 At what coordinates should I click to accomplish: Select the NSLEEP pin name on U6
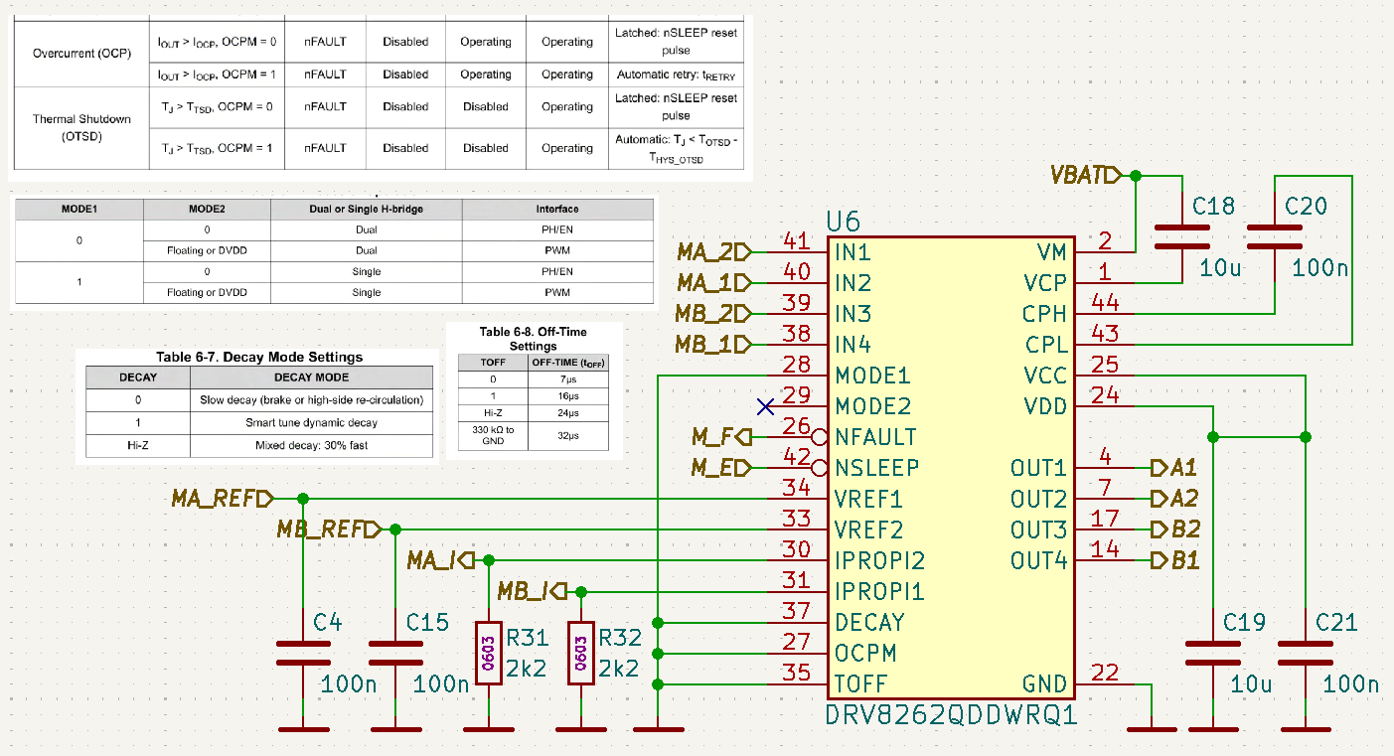coord(876,467)
